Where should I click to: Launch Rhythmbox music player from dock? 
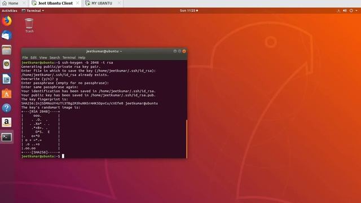point(7,64)
